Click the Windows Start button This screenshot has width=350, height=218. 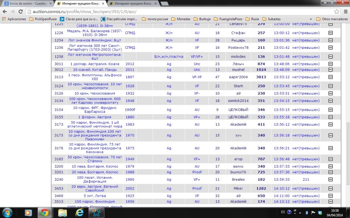8,212
